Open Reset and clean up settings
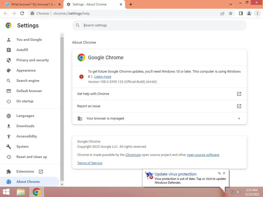The height and width of the screenshot is (197, 263). pyautogui.click(x=32, y=157)
